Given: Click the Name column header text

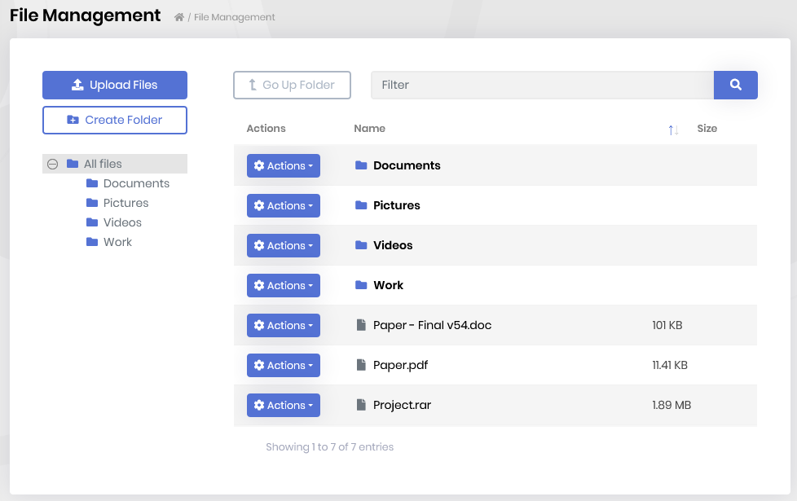Looking at the screenshot, I should 369,129.
